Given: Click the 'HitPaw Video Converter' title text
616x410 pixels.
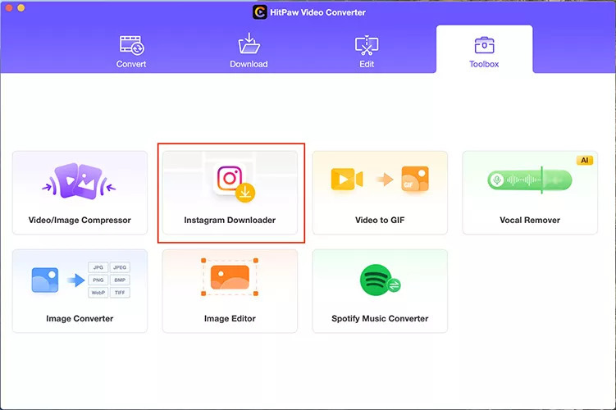Looking at the screenshot, I should 317,12.
